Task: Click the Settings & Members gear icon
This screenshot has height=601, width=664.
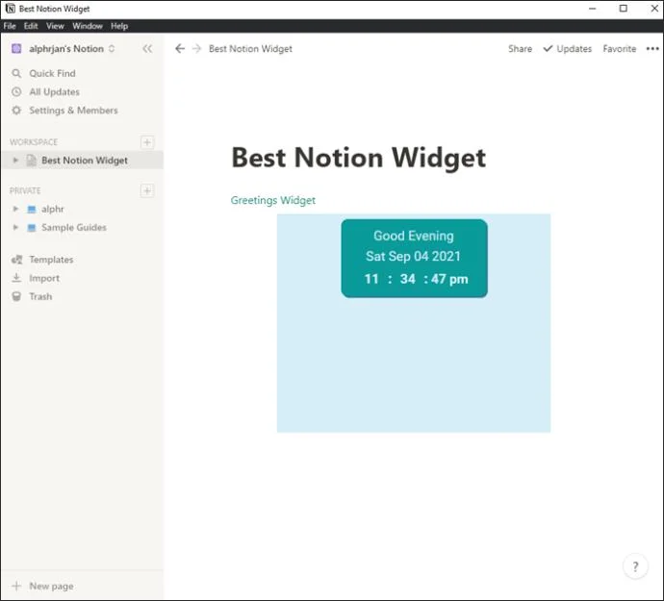Action: 16,111
